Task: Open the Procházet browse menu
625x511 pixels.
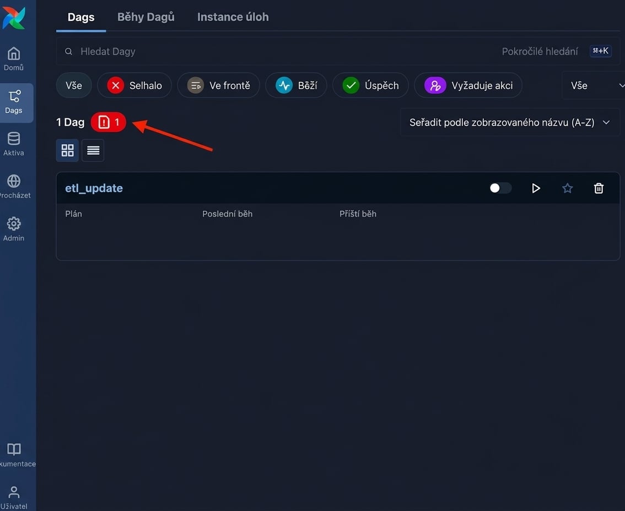Action: 14,187
